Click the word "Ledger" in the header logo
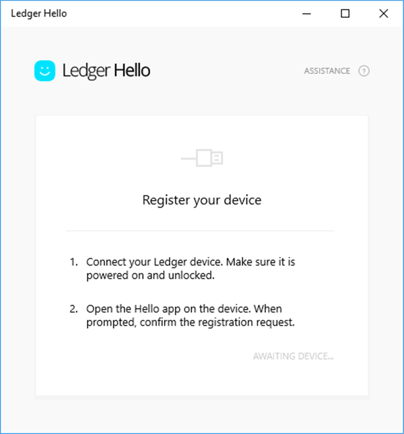Image resolution: width=404 pixels, height=434 pixels. point(86,70)
